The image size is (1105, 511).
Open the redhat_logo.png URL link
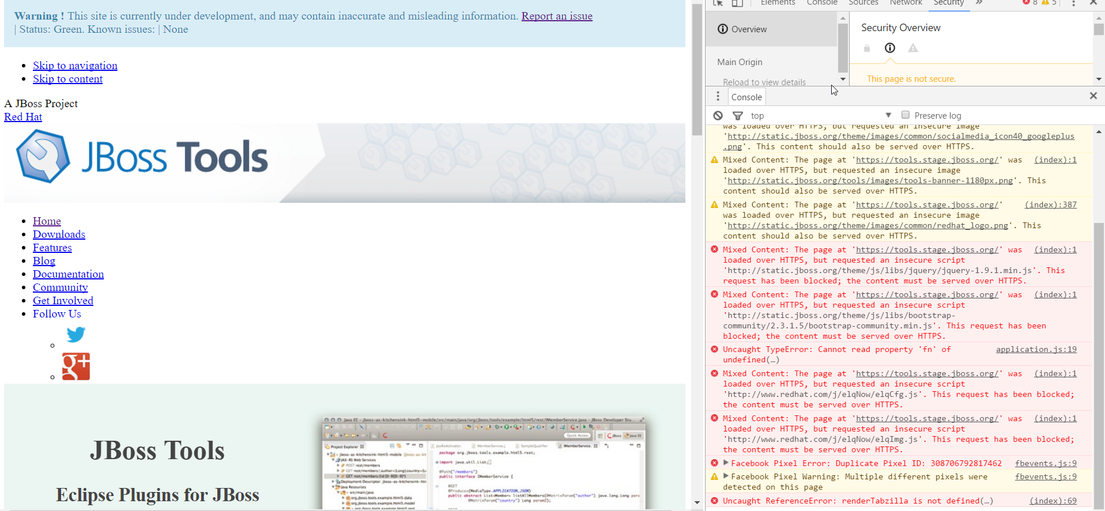[868, 225]
